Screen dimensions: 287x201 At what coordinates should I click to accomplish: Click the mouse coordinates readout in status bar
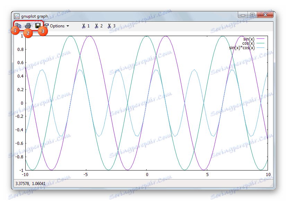[x=31, y=184]
